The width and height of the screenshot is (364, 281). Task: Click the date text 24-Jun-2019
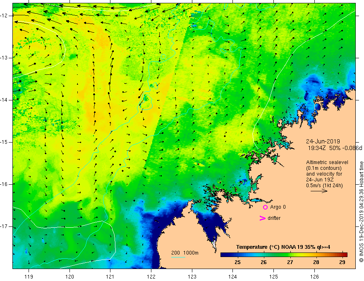coord(323,141)
